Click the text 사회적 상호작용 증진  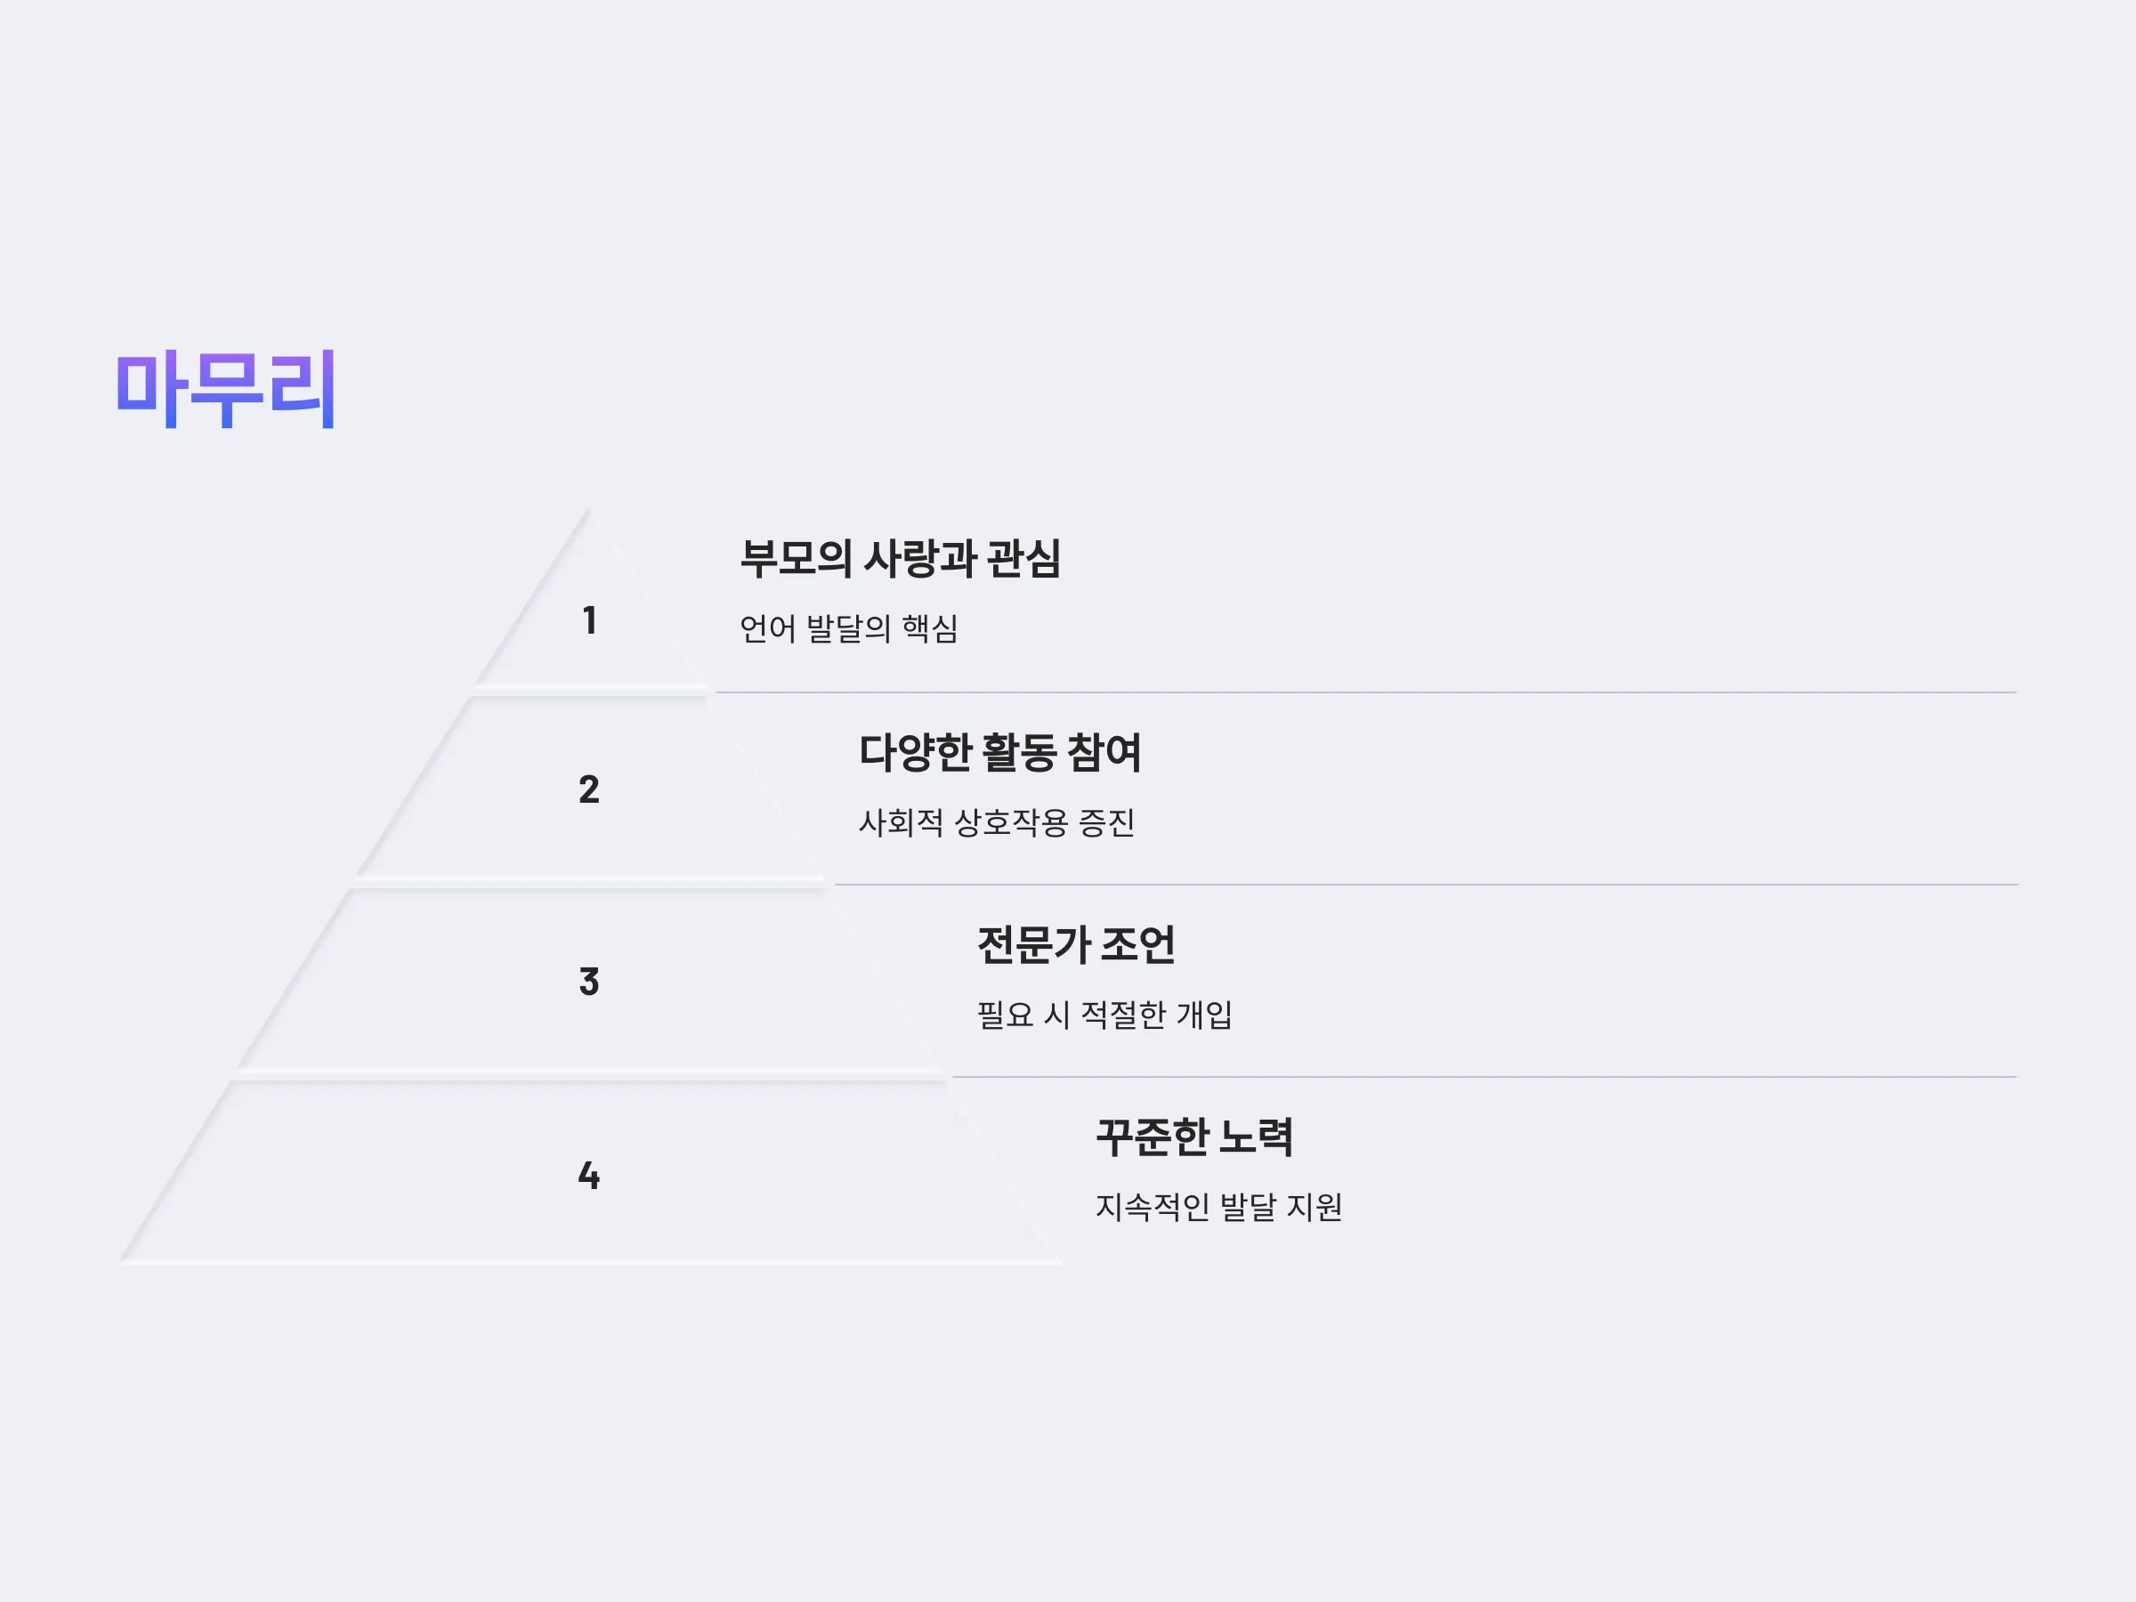[997, 822]
